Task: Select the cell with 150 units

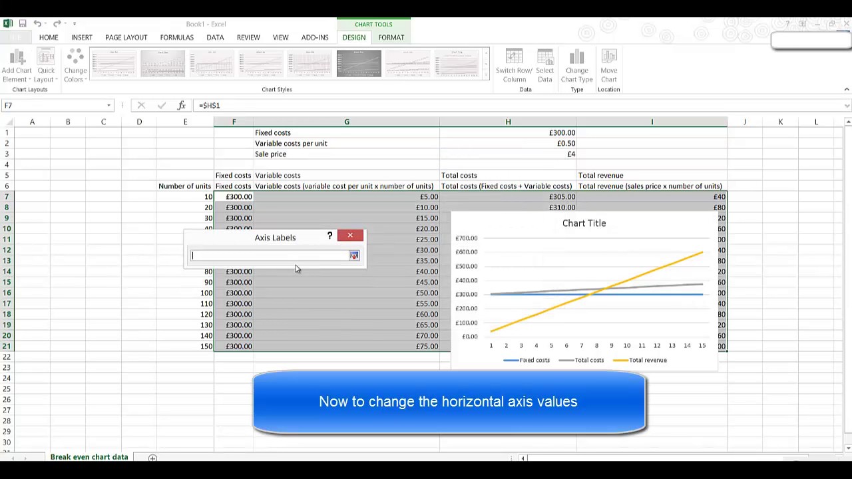Action: tap(185, 347)
